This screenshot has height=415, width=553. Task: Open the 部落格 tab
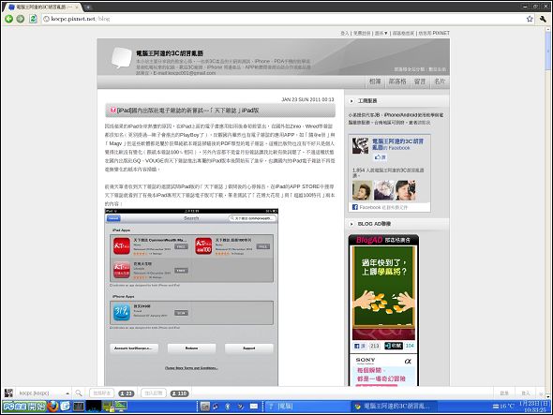coord(397,82)
